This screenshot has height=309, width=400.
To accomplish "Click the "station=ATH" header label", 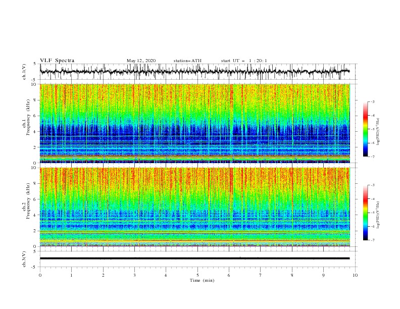I will point(187,61).
